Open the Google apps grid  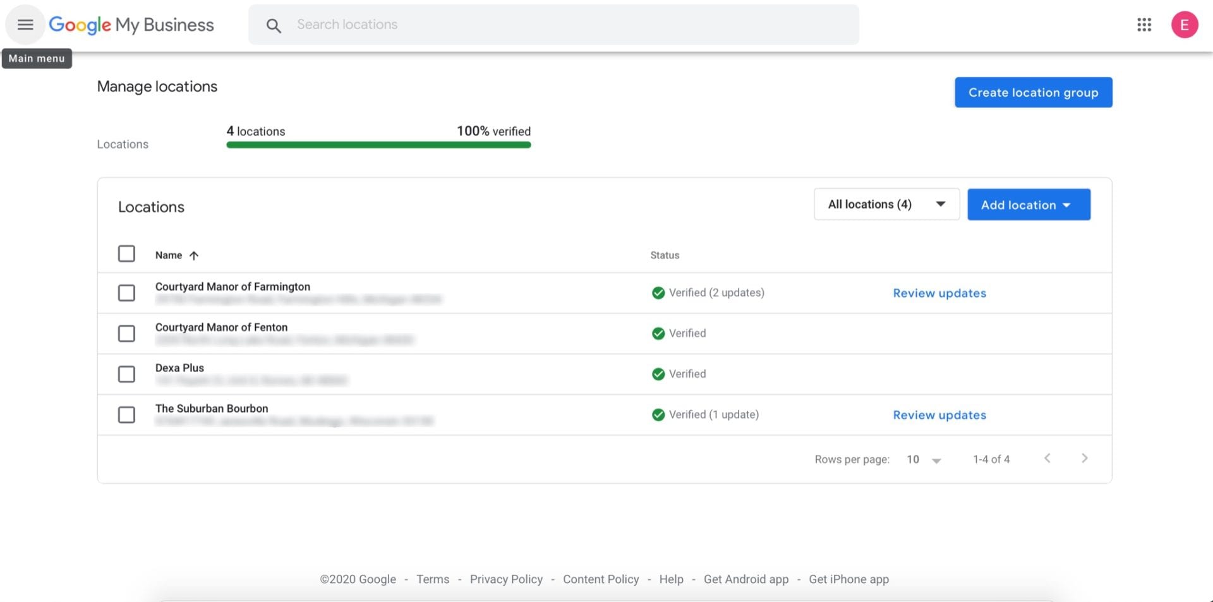pyautogui.click(x=1144, y=25)
